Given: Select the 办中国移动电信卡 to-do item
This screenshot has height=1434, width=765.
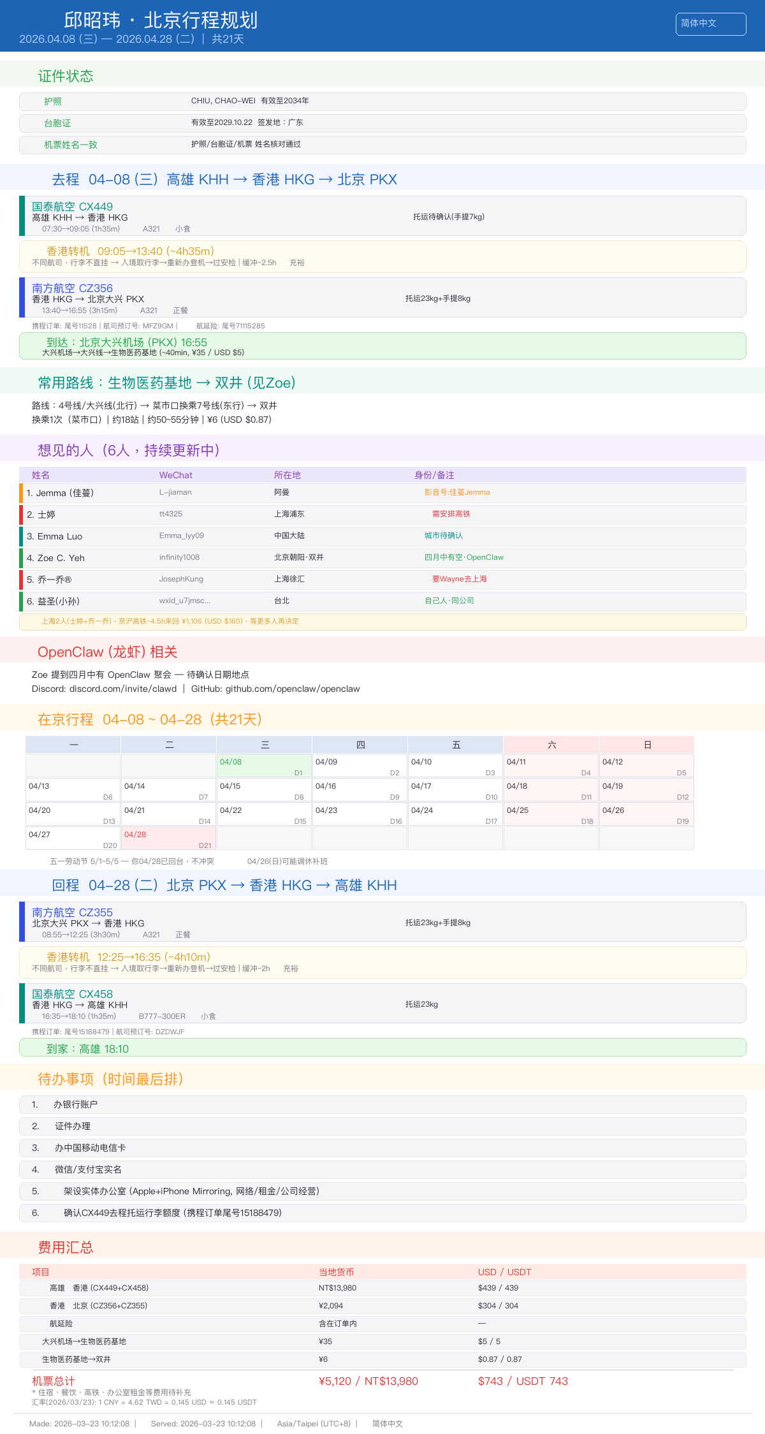Looking at the screenshot, I should pyautogui.click(x=382, y=1148).
